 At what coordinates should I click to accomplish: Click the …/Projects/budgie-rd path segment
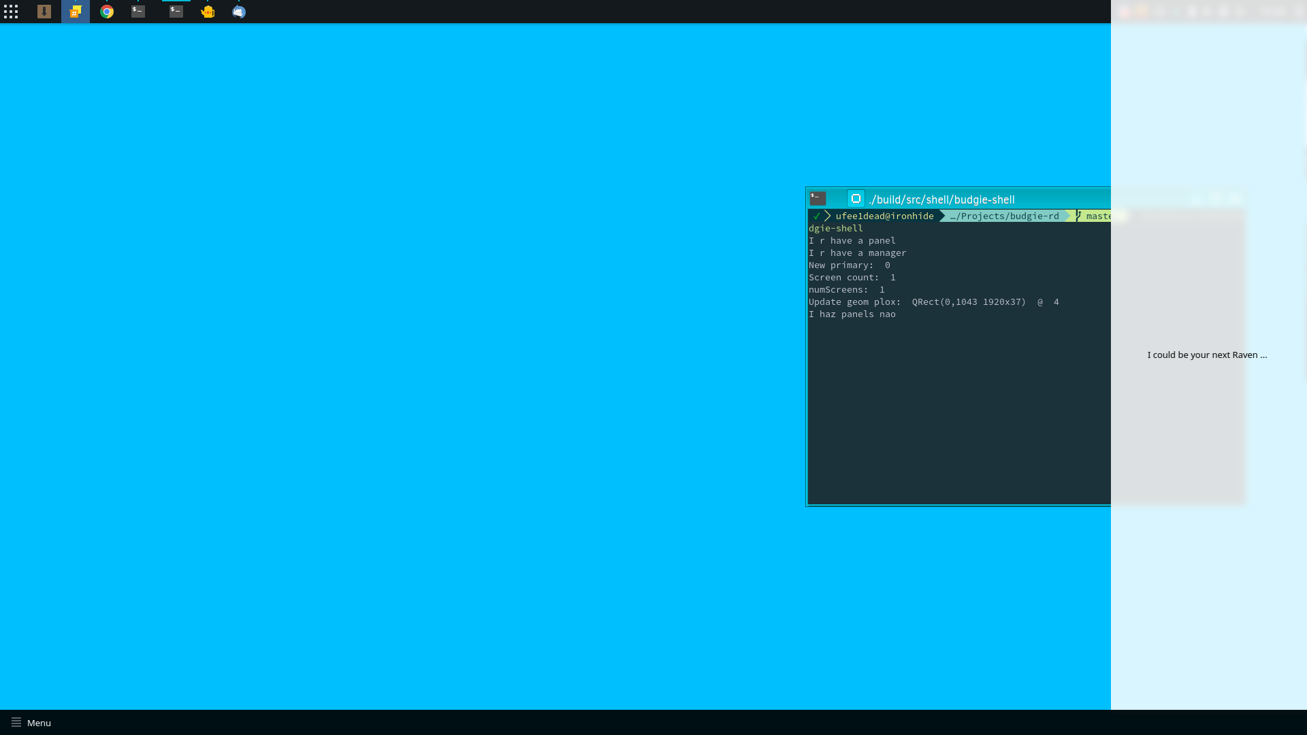tap(1004, 216)
